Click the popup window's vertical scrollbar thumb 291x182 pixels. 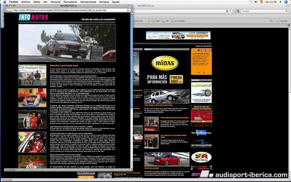click(x=131, y=61)
